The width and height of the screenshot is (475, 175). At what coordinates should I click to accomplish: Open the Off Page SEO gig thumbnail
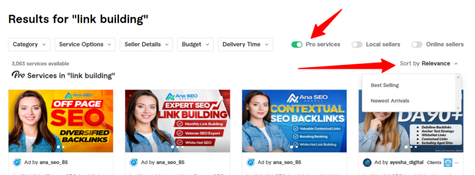pos(61,121)
